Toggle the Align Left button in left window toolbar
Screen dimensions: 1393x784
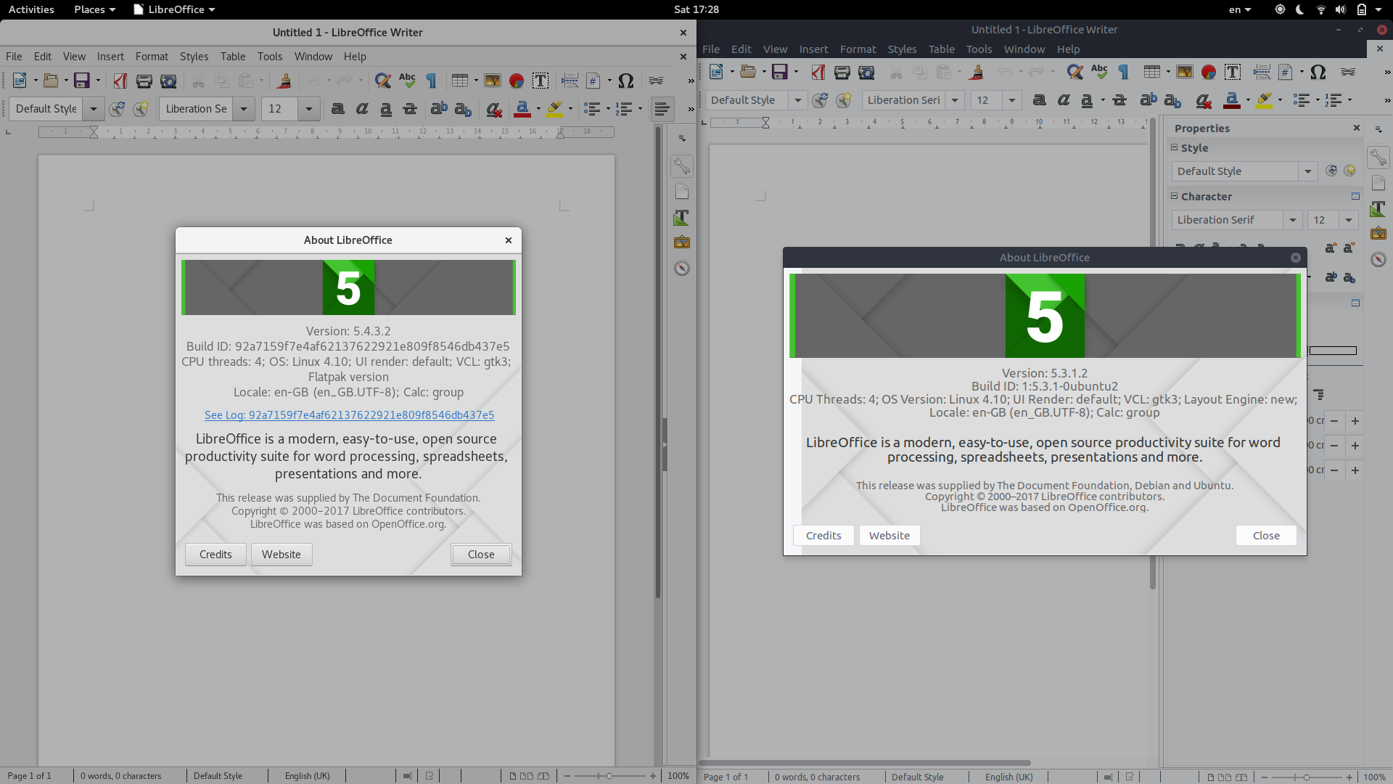tap(662, 109)
